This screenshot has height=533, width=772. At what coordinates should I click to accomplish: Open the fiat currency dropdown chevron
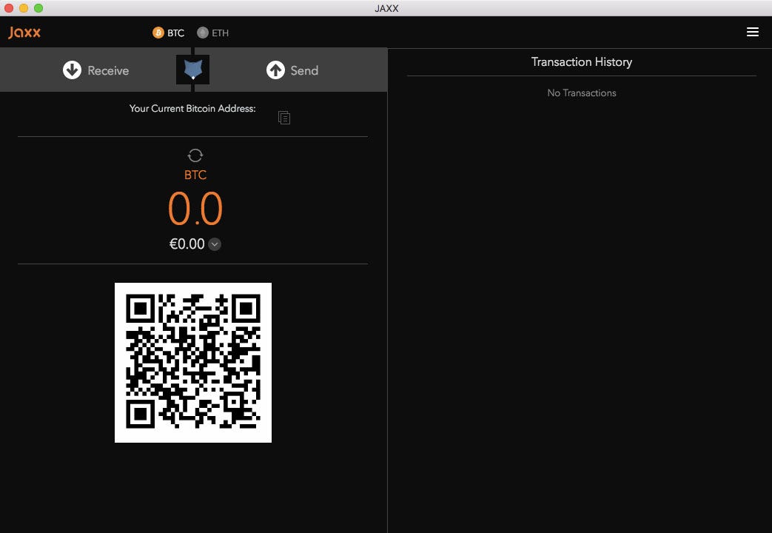point(215,244)
